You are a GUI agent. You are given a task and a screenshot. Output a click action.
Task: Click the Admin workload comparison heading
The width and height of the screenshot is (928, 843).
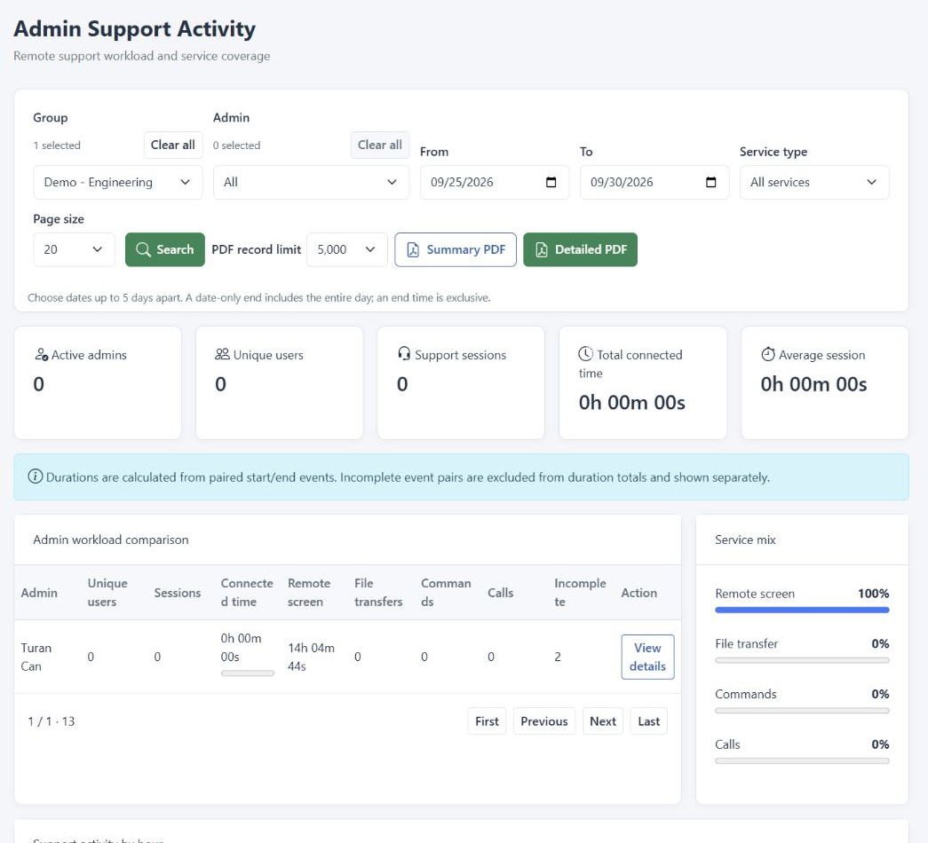(x=111, y=540)
